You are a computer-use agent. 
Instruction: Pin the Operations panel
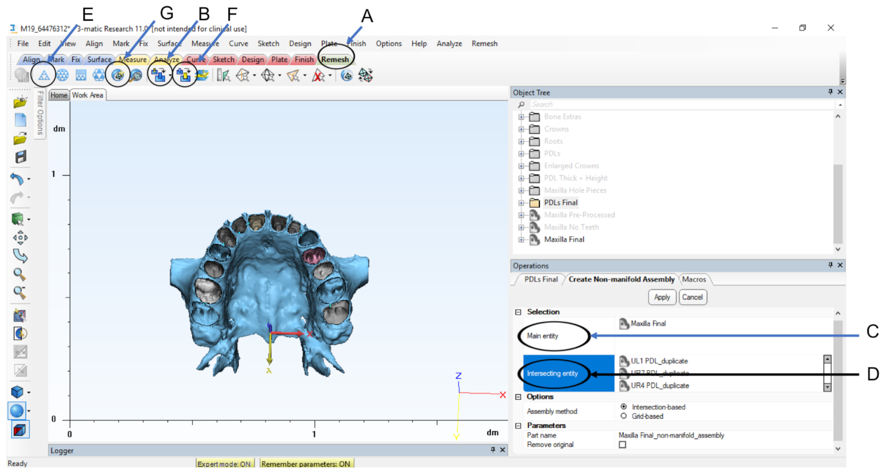830,266
